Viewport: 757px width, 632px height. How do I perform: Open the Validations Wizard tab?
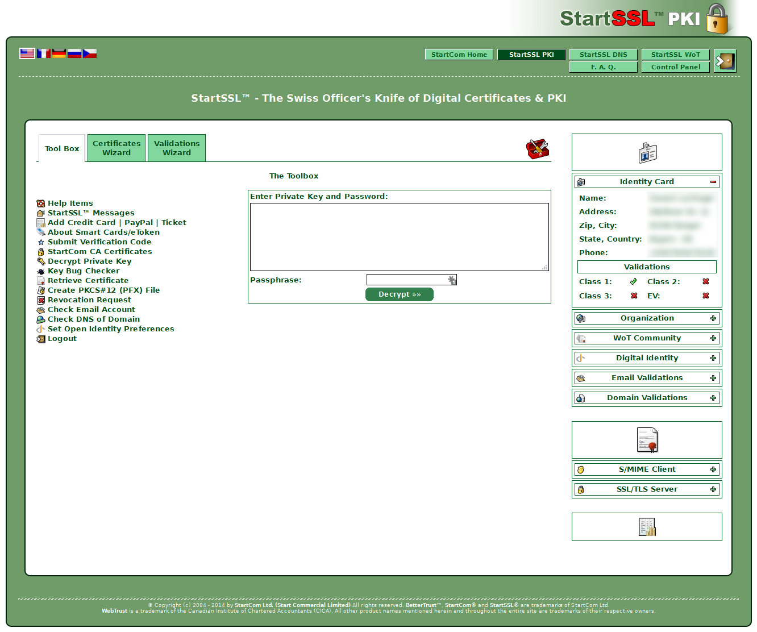point(177,148)
